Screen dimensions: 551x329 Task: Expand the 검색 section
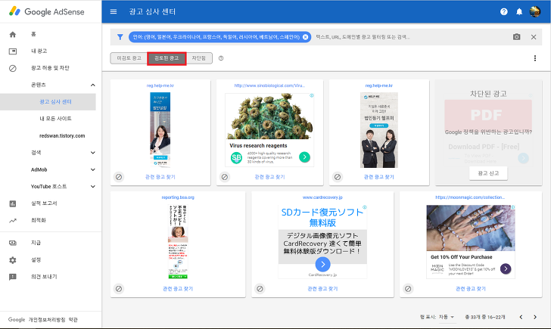(93, 152)
